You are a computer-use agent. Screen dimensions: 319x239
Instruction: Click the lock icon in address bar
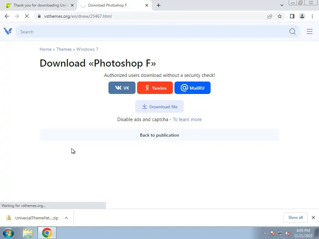39,16
